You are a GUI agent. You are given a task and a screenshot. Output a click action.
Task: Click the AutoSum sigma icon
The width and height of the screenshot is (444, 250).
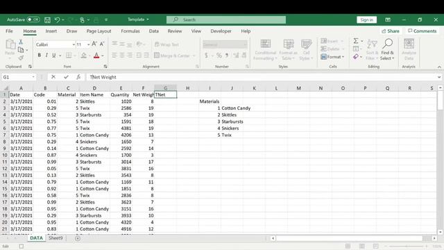(x=356, y=41)
